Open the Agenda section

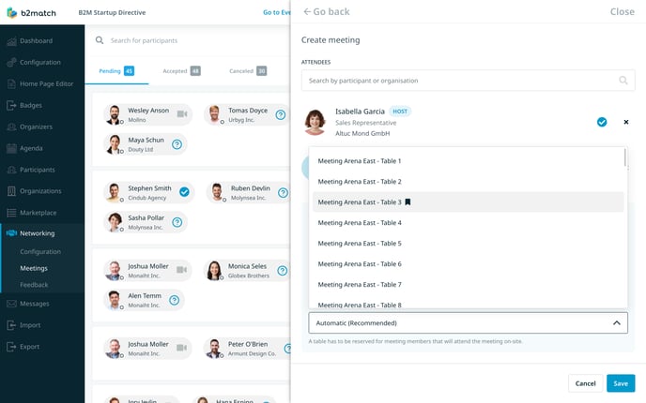click(31, 148)
